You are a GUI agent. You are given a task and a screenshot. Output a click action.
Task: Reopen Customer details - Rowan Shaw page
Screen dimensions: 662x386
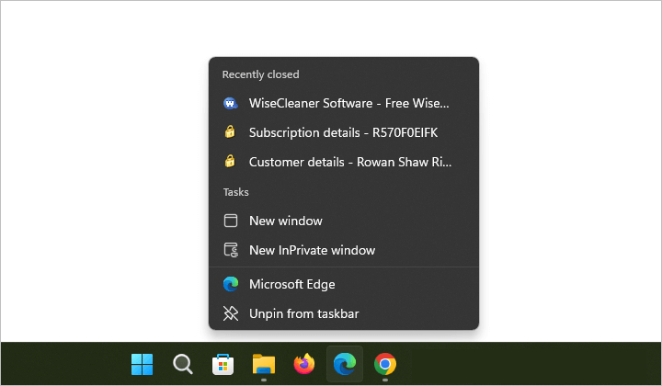[344, 162]
